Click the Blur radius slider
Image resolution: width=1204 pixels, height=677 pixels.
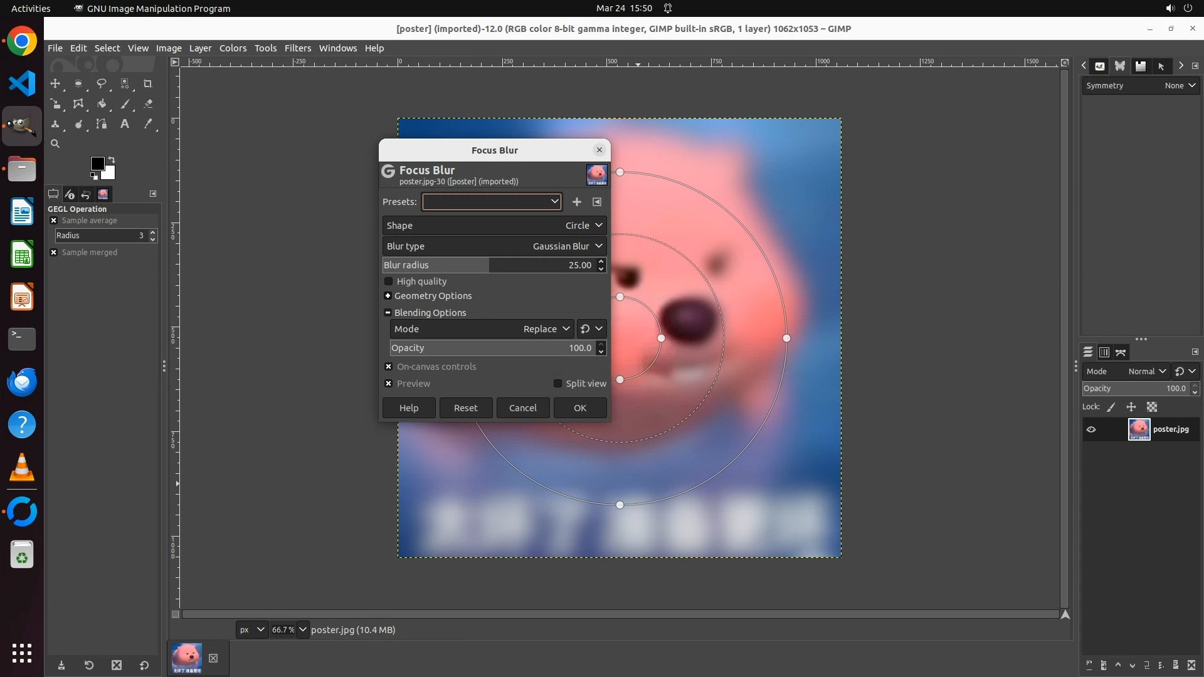click(x=488, y=265)
